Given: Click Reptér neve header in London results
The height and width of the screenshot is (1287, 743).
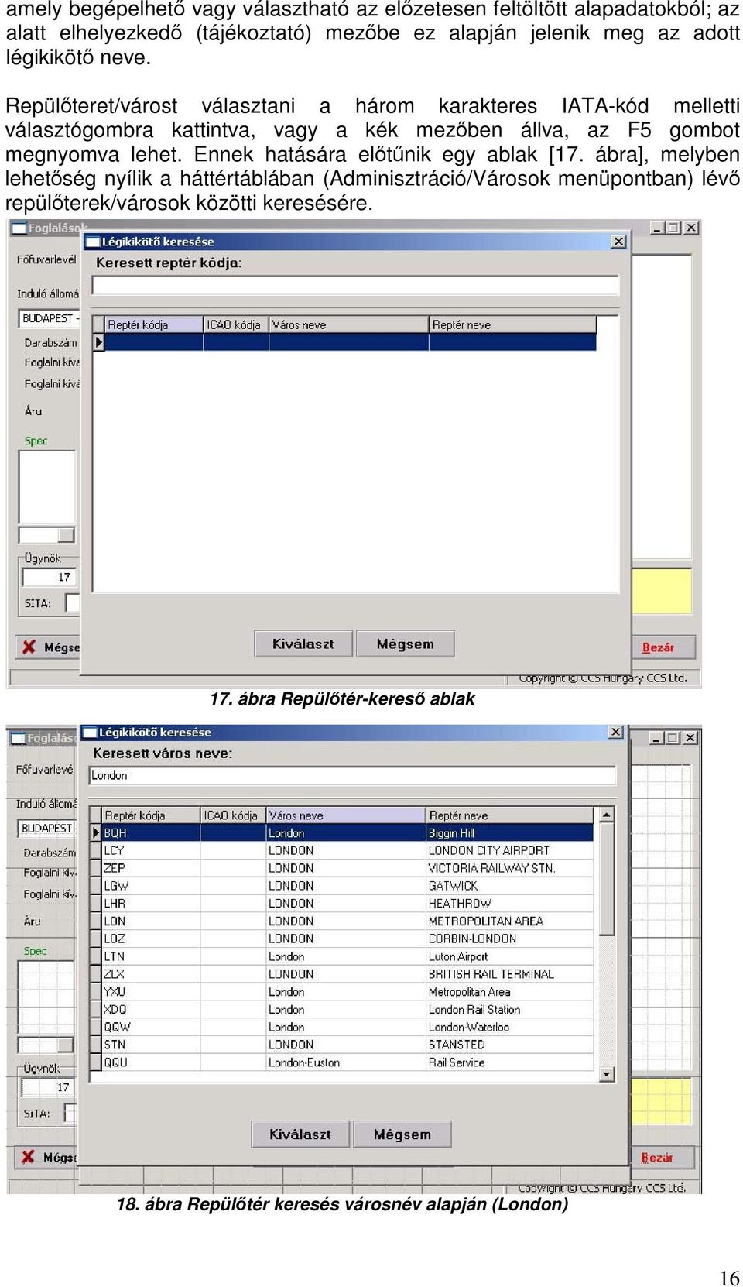Looking at the screenshot, I should point(509,815).
